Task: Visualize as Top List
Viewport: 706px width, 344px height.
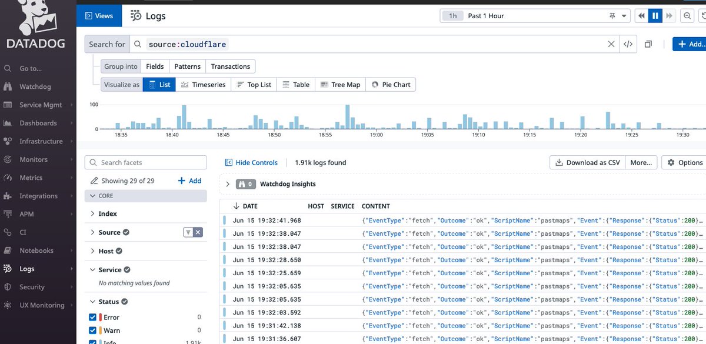Action: [254, 85]
